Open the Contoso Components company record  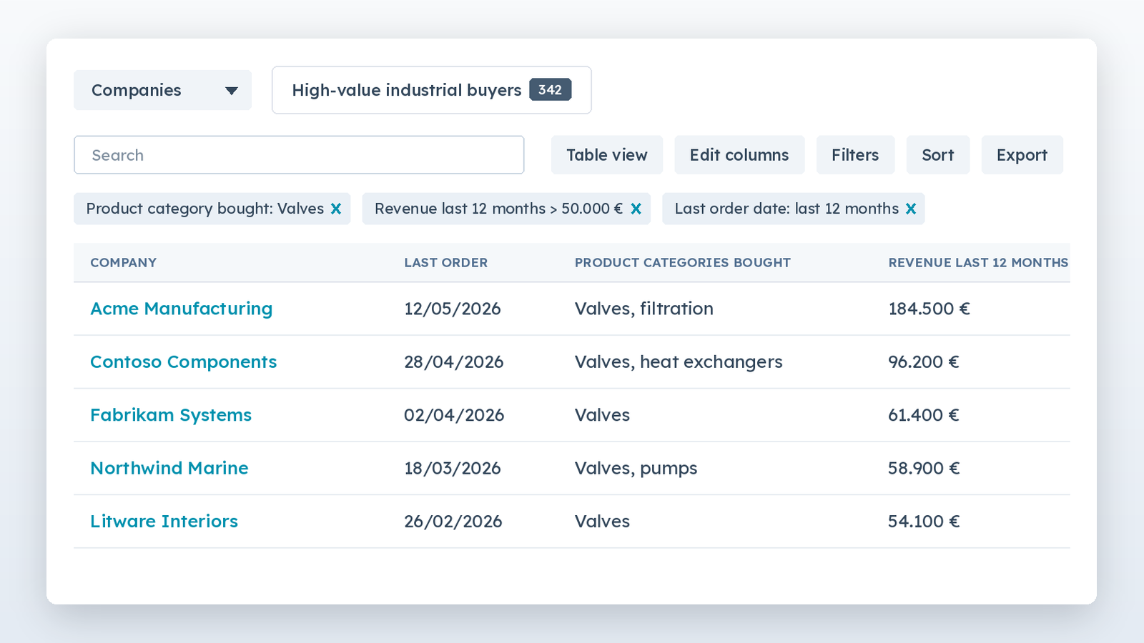[x=183, y=362]
